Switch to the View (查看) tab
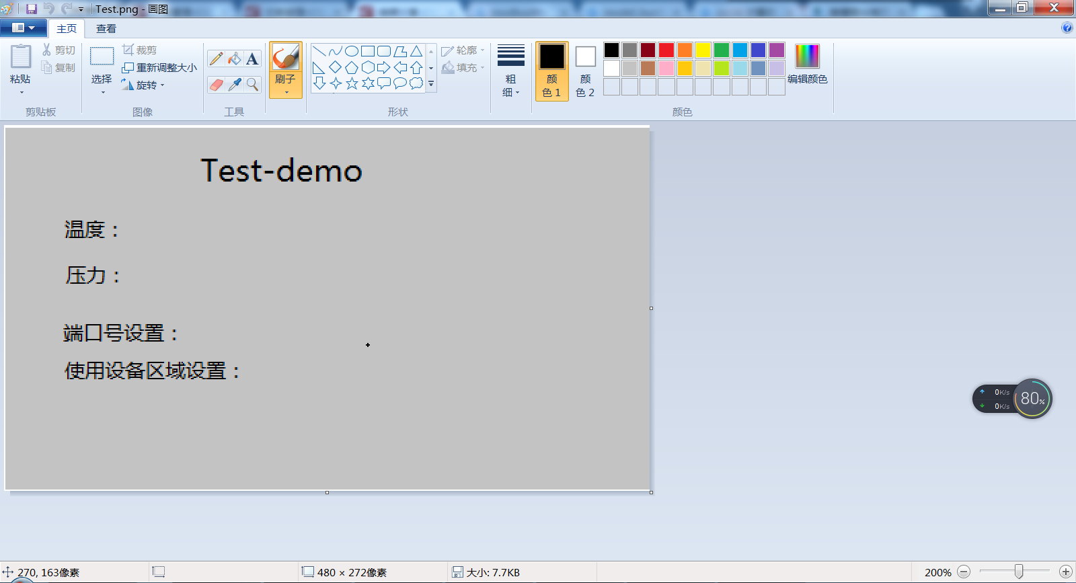The height and width of the screenshot is (583, 1076). (x=106, y=28)
